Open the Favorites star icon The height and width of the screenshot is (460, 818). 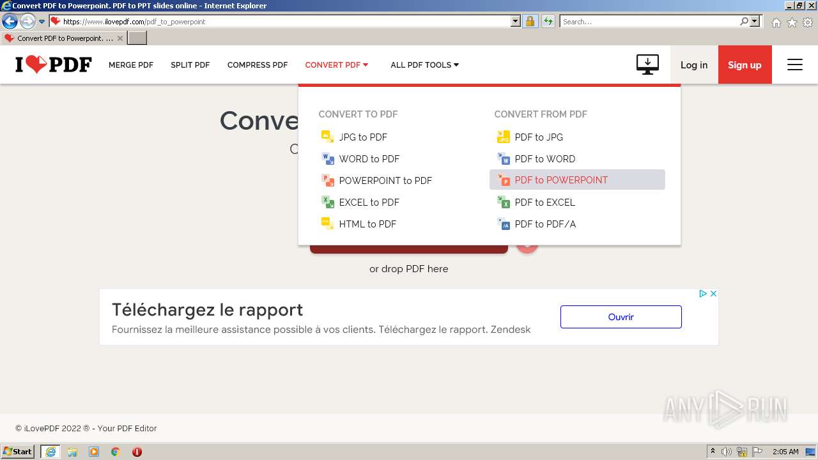(x=792, y=22)
